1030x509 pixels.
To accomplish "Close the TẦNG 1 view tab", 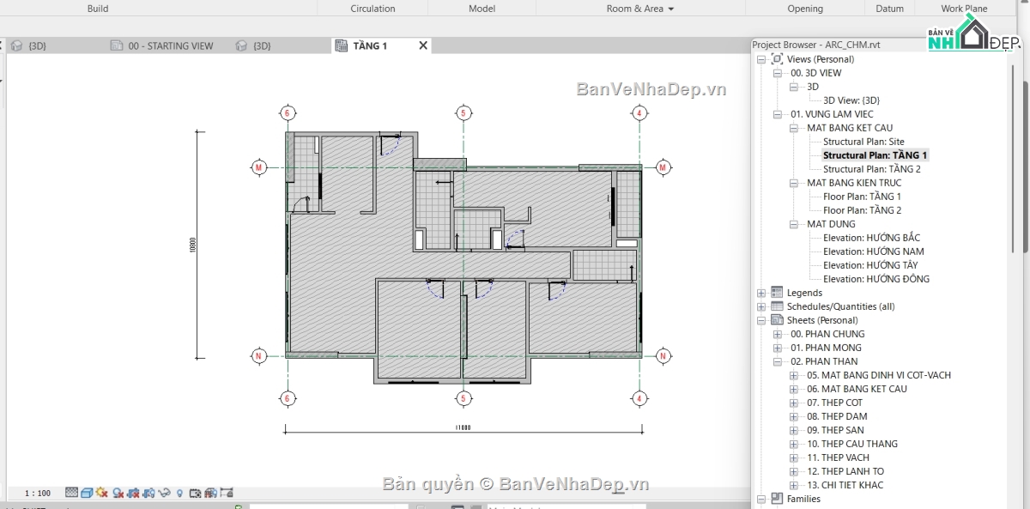I will [423, 45].
